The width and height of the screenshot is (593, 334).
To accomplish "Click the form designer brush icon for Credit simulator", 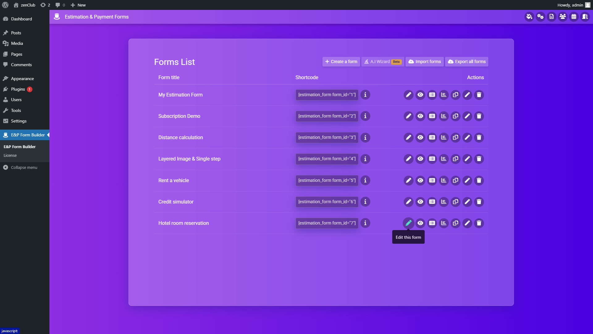I will point(467,202).
